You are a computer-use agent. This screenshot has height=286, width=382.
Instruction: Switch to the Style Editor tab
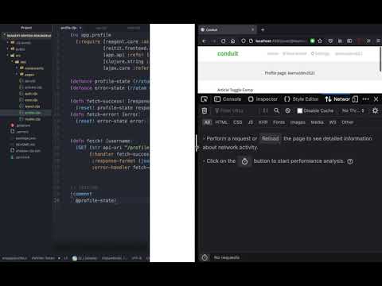[301, 99]
